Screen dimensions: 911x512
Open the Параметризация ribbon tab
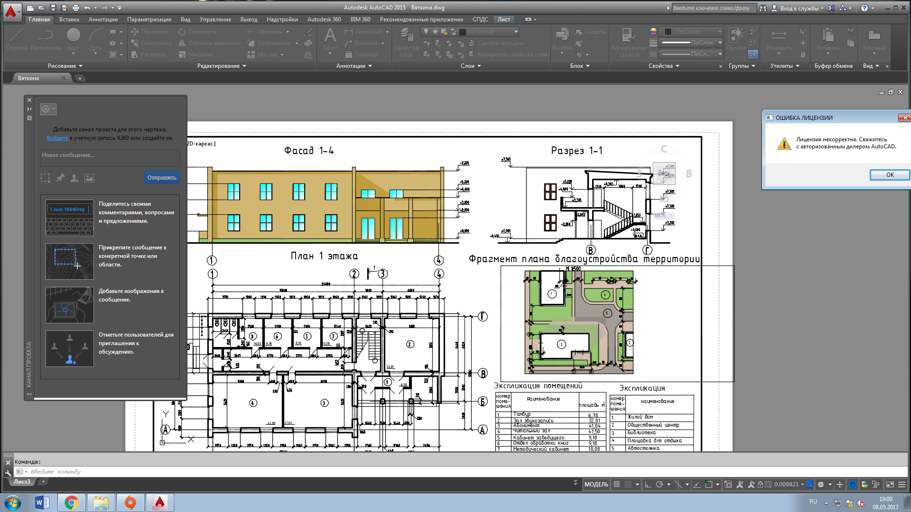[x=149, y=19]
